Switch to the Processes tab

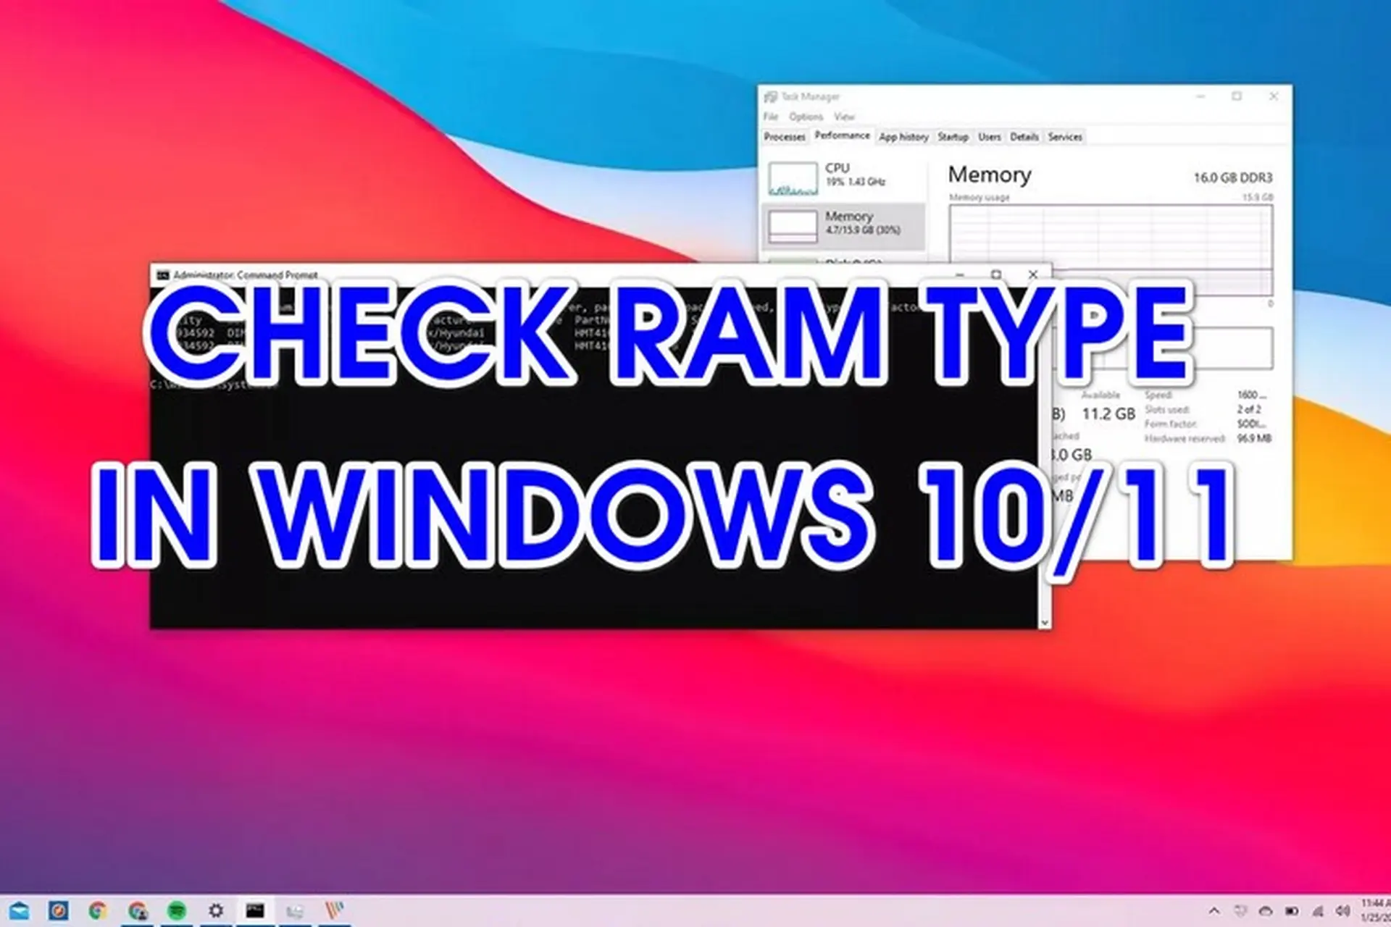click(785, 136)
